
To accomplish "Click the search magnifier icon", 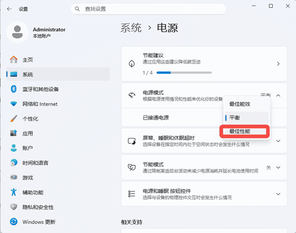I will coord(77,9).
